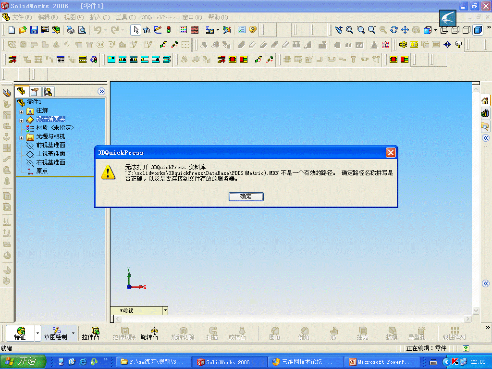Open the 工具(T) menu
The height and width of the screenshot is (369, 492).
point(126,17)
